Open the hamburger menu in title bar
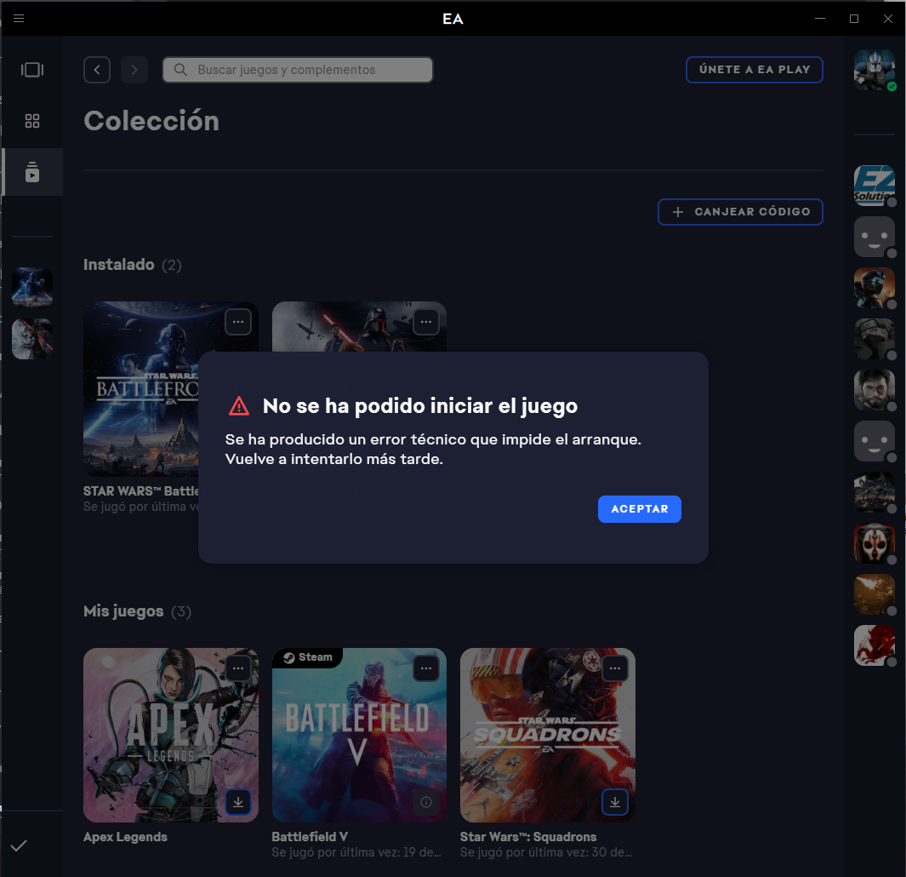Viewport: 906px width, 877px height. pos(19,19)
